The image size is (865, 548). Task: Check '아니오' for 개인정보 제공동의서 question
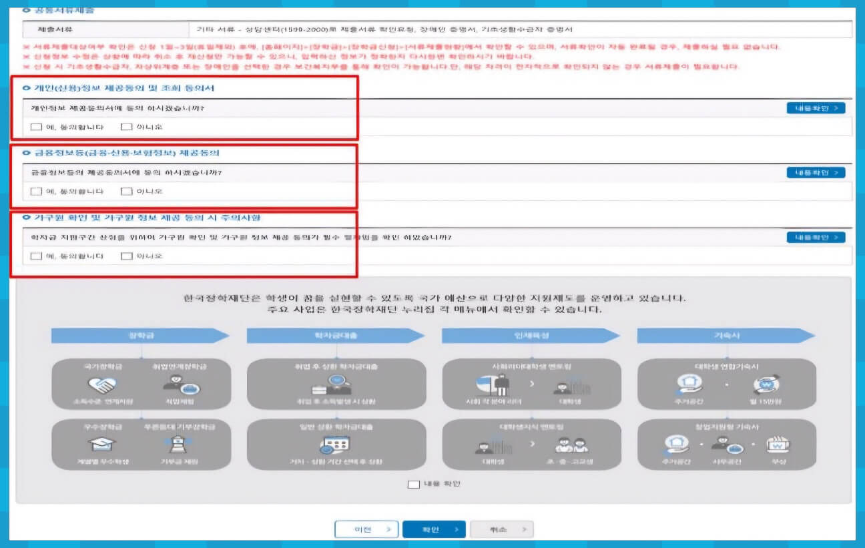127,127
